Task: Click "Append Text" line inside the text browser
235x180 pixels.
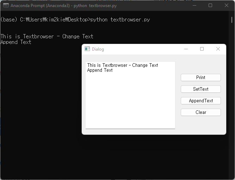Action: coord(100,70)
